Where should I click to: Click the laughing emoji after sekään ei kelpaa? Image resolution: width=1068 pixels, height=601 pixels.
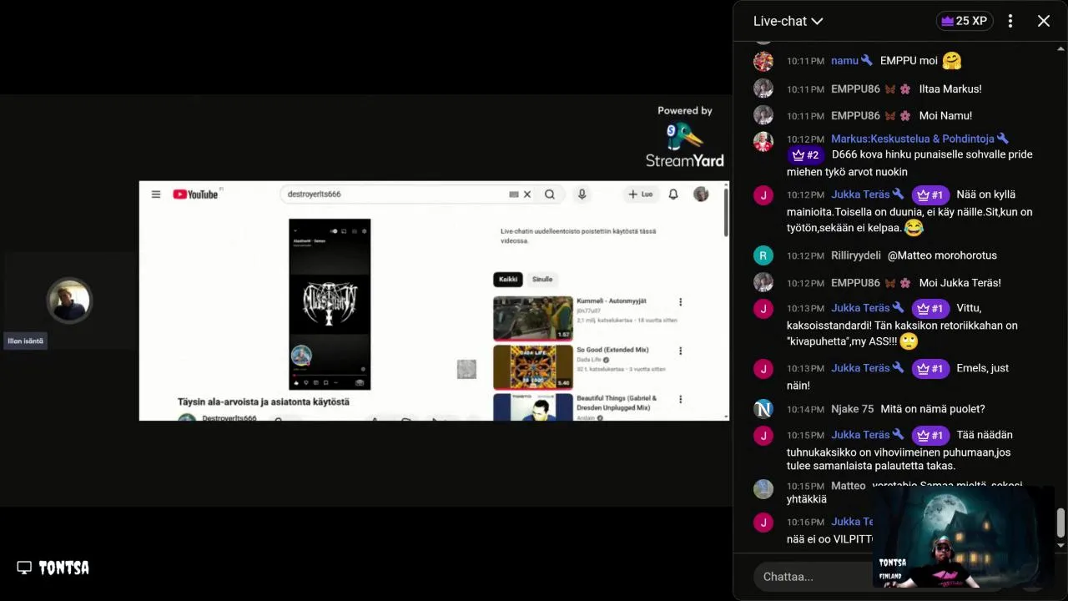coord(914,227)
